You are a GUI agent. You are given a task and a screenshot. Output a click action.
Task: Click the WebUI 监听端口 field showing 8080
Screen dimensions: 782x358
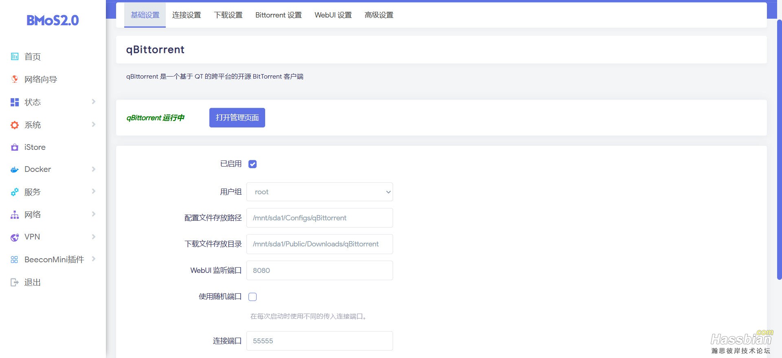[x=320, y=270]
